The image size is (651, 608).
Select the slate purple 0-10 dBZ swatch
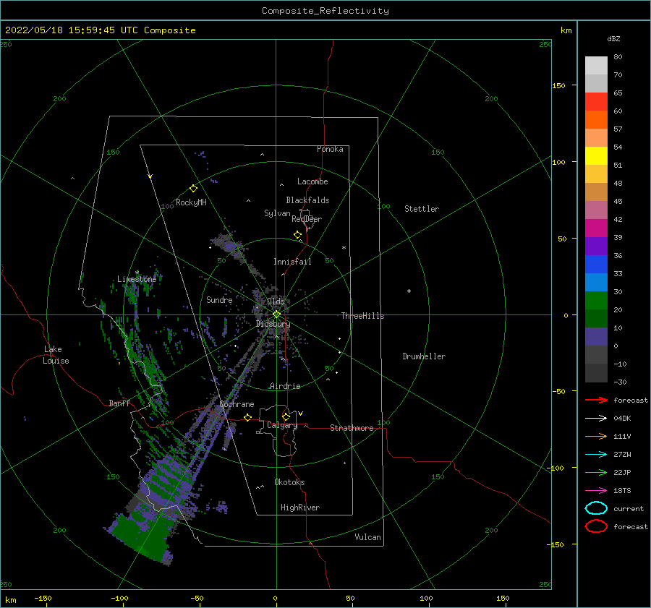tap(596, 336)
